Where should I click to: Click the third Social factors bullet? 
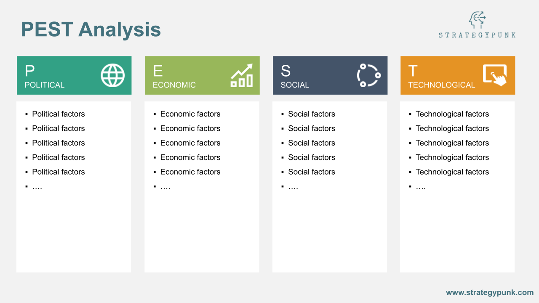click(312, 143)
